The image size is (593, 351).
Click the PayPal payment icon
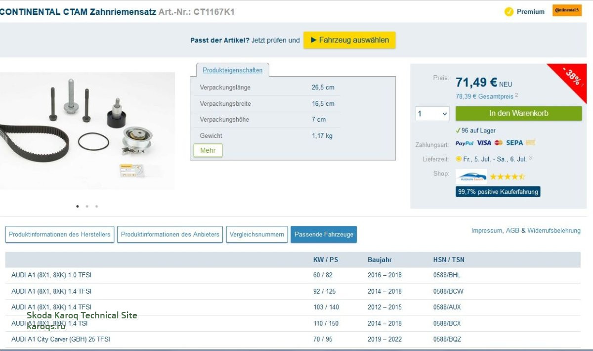tap(465, 143)
